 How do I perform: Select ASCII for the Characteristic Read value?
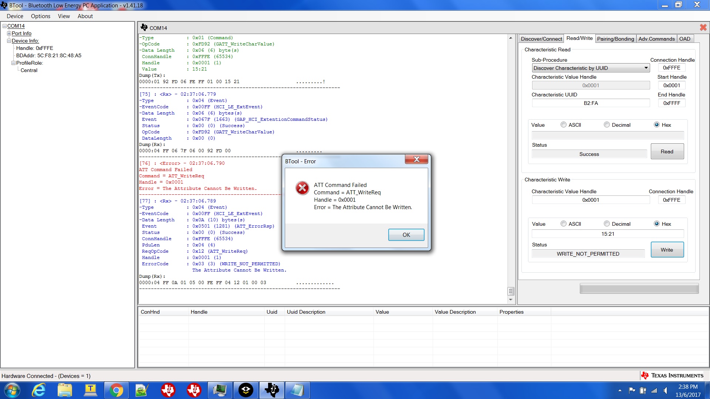pyautogui.click(x=564, y=125)
